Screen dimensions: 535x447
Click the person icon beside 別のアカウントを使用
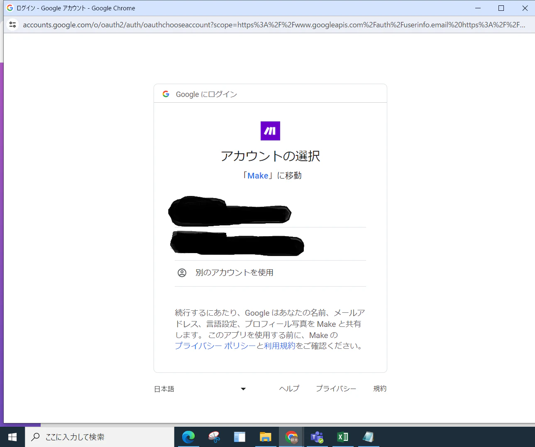(182, 273)
